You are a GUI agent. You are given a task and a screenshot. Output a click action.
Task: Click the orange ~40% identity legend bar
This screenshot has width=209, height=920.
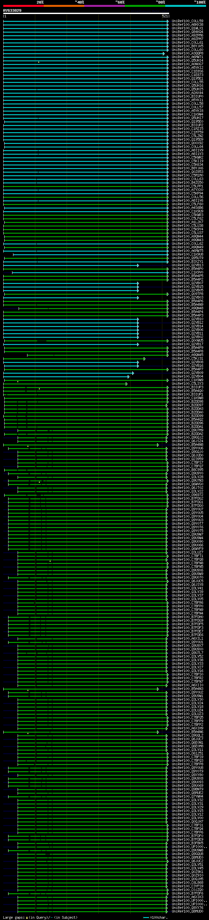point(64,6)
